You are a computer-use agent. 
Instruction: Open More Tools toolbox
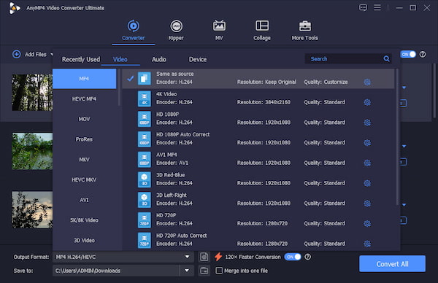click(304, 31)
